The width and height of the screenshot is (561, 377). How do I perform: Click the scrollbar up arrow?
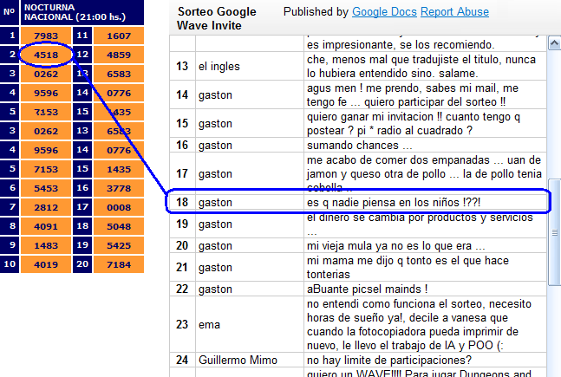point(554,43)
